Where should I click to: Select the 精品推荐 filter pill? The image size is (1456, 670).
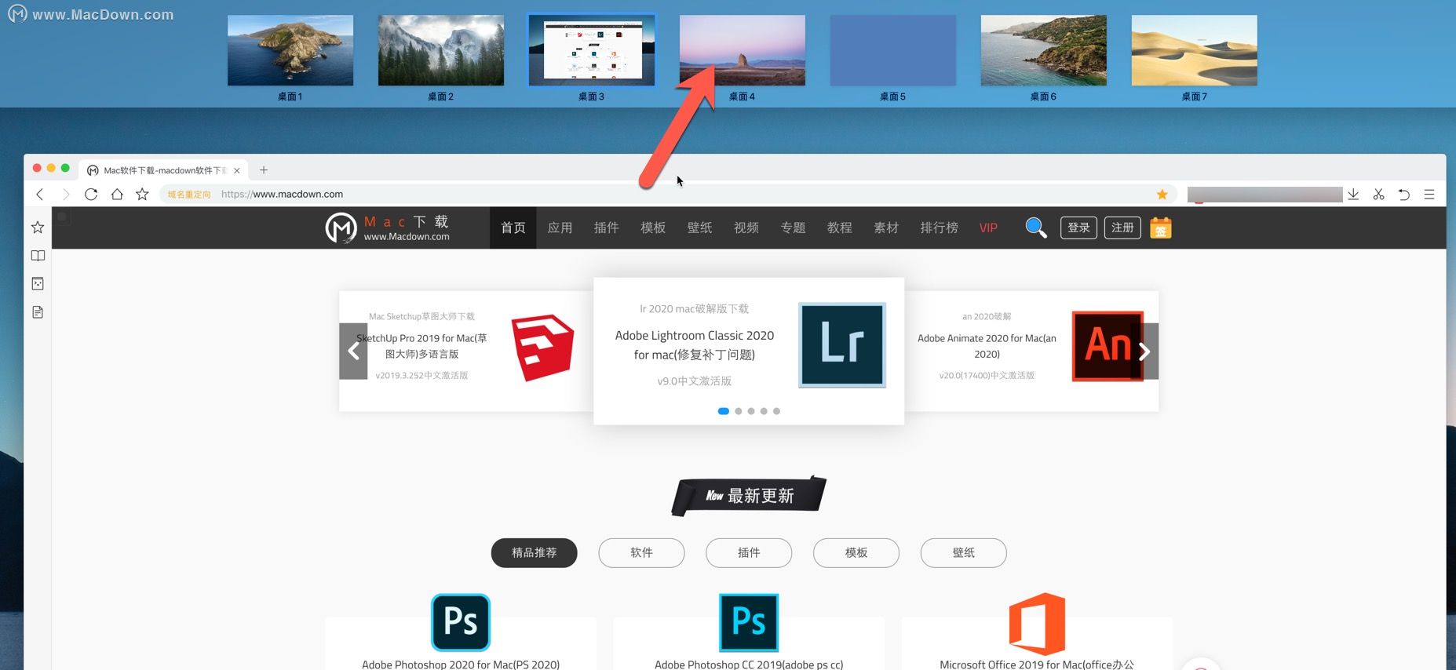tap(535, 553)
